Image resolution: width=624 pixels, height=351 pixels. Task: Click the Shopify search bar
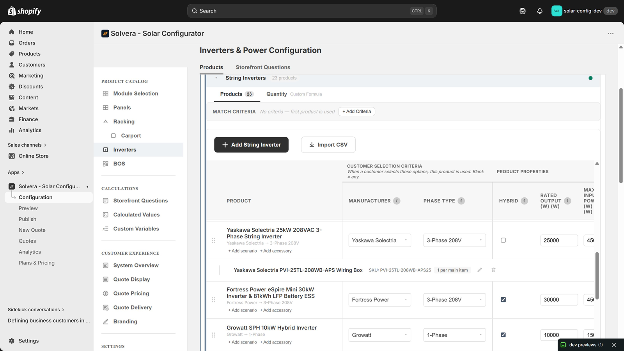point(312,11)
